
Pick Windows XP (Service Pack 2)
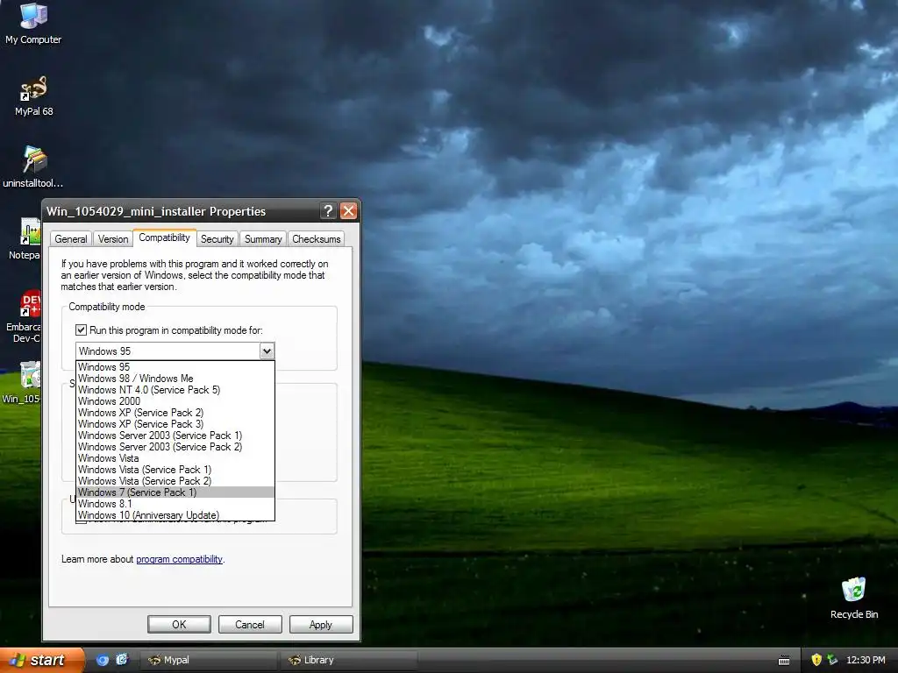[175, 413]
